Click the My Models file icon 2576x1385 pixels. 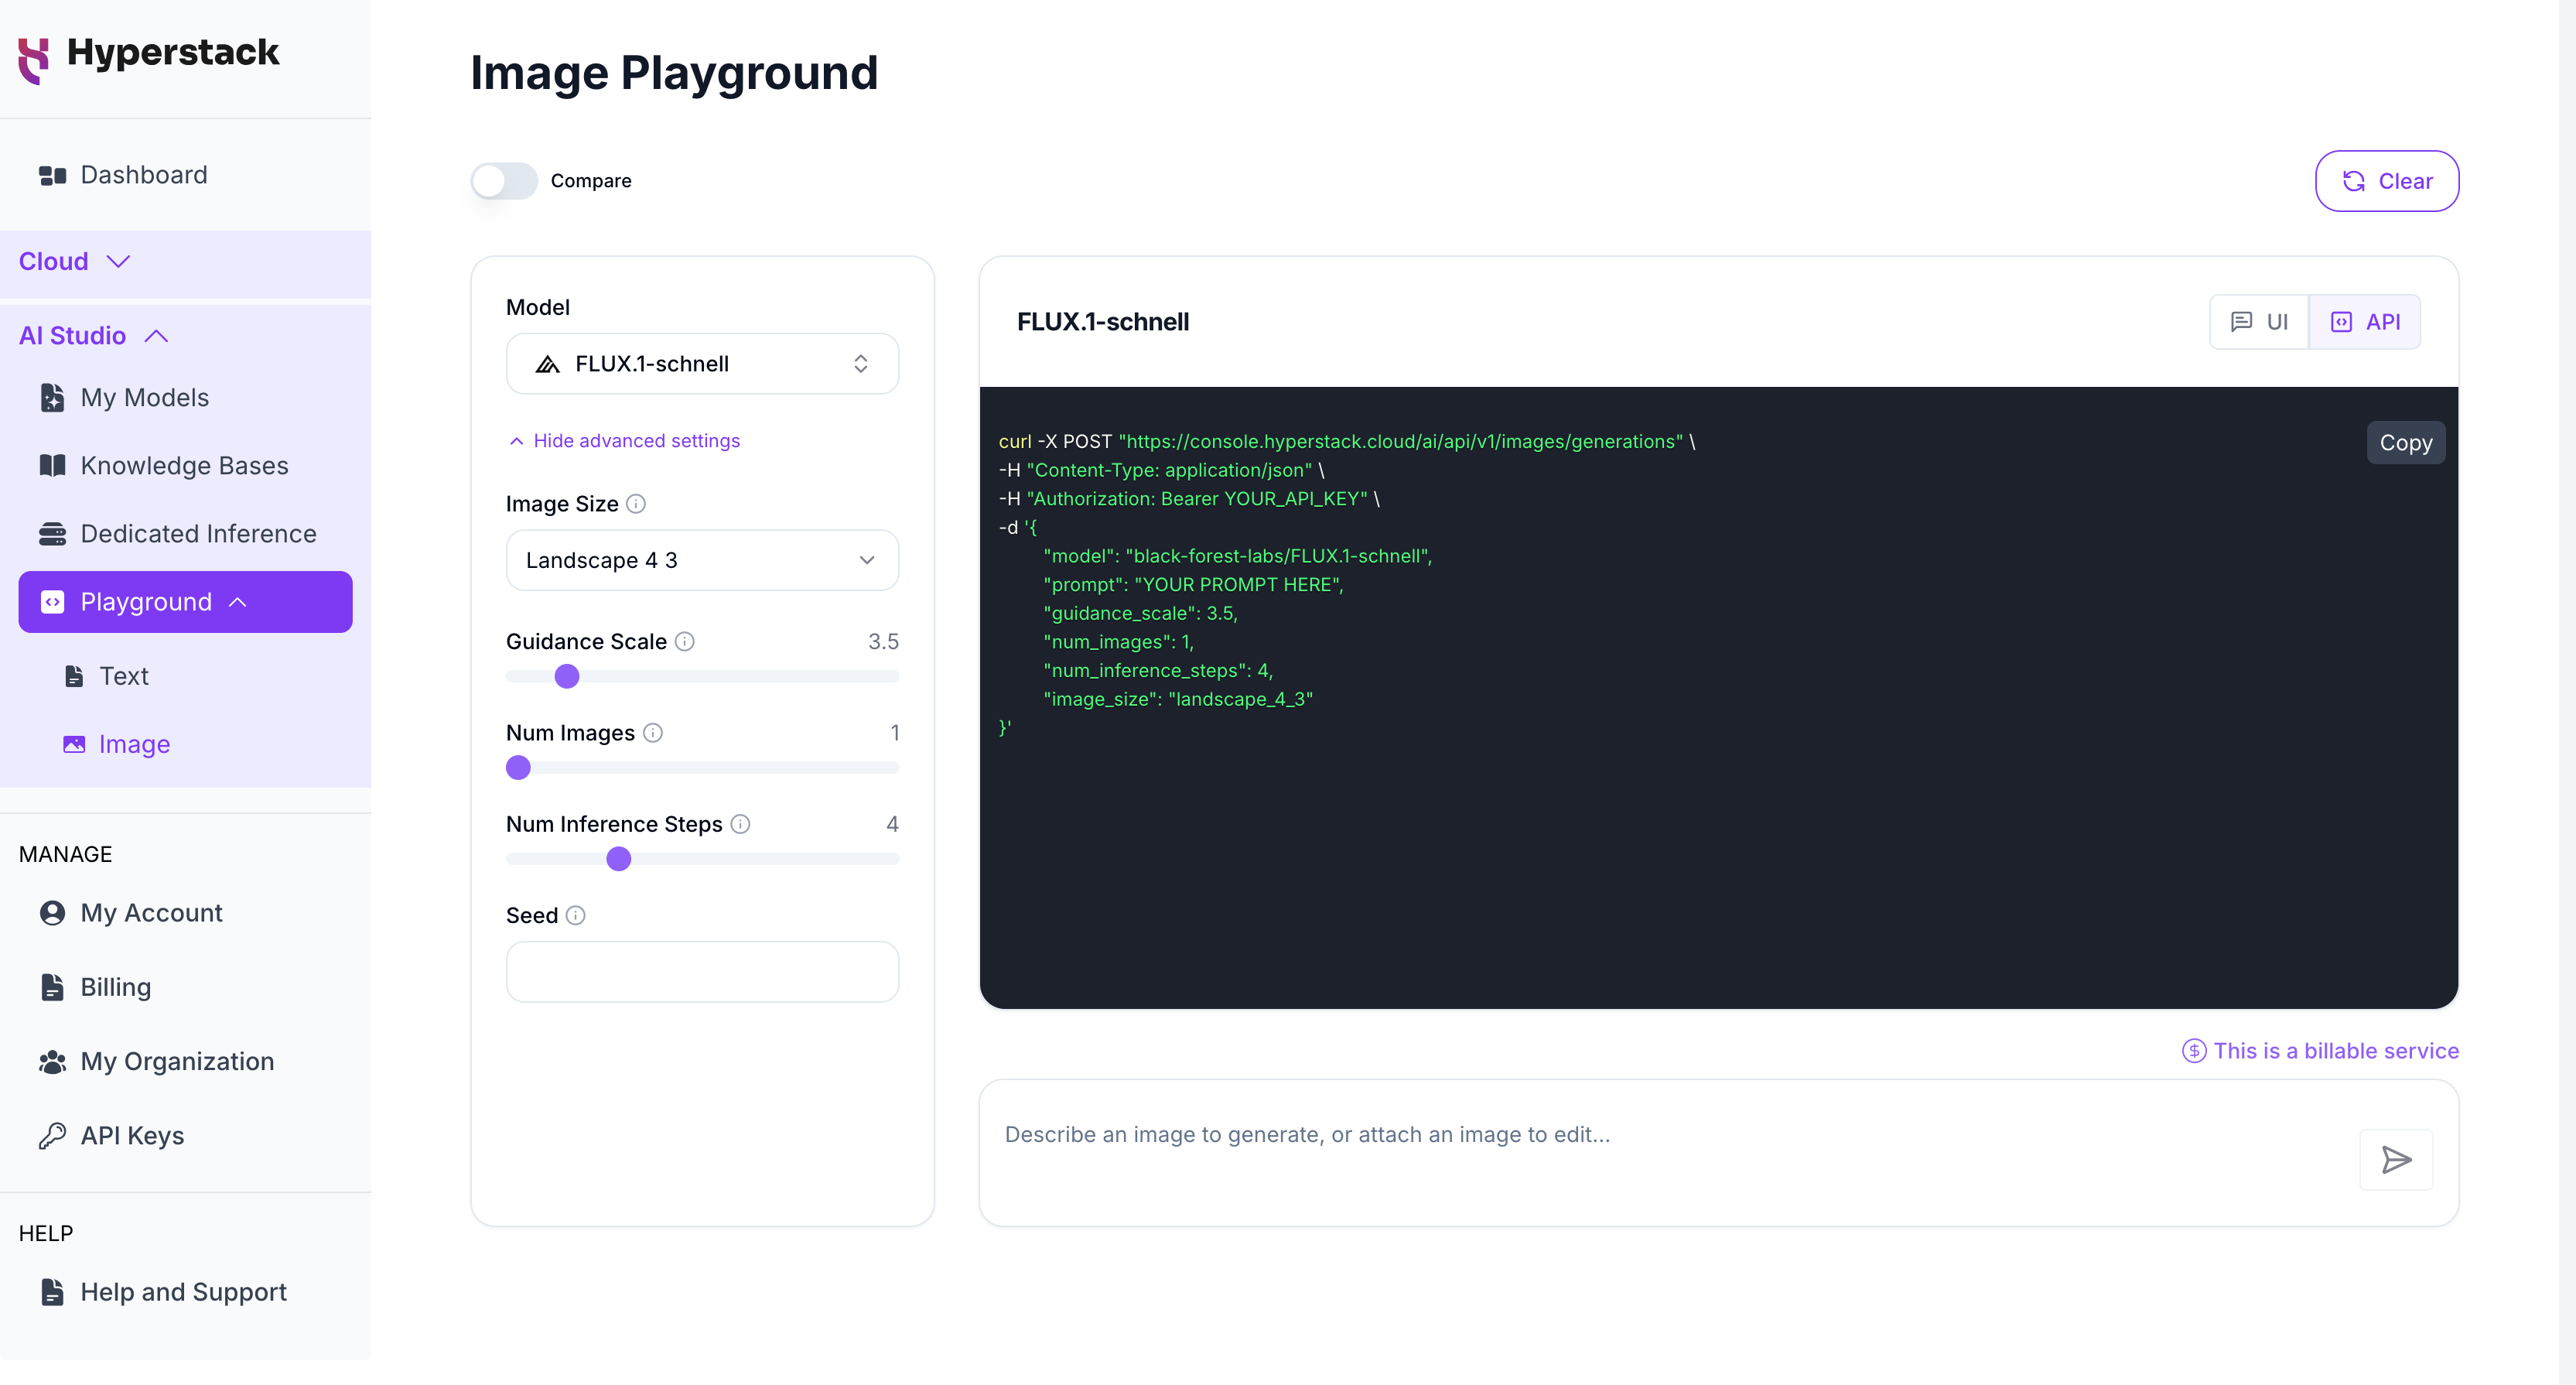pos(52,398)
